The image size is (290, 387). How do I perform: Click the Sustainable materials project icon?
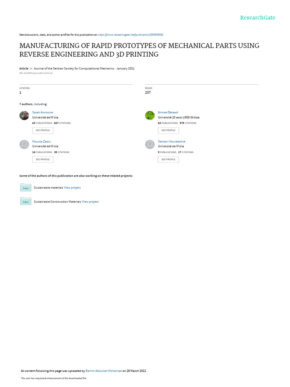point(26,187)
